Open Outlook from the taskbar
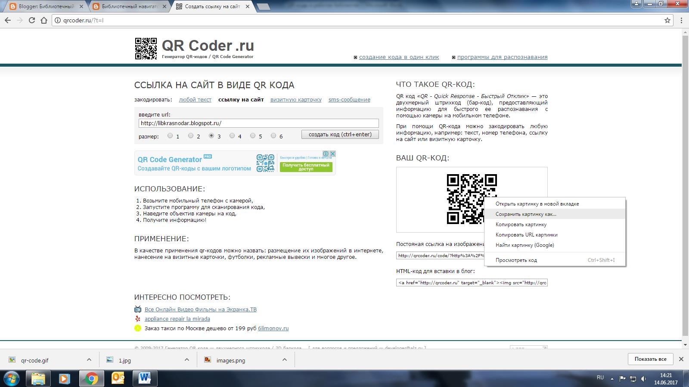Image resolution: width=689 pixels, height=387 pixels. point(118,379)
